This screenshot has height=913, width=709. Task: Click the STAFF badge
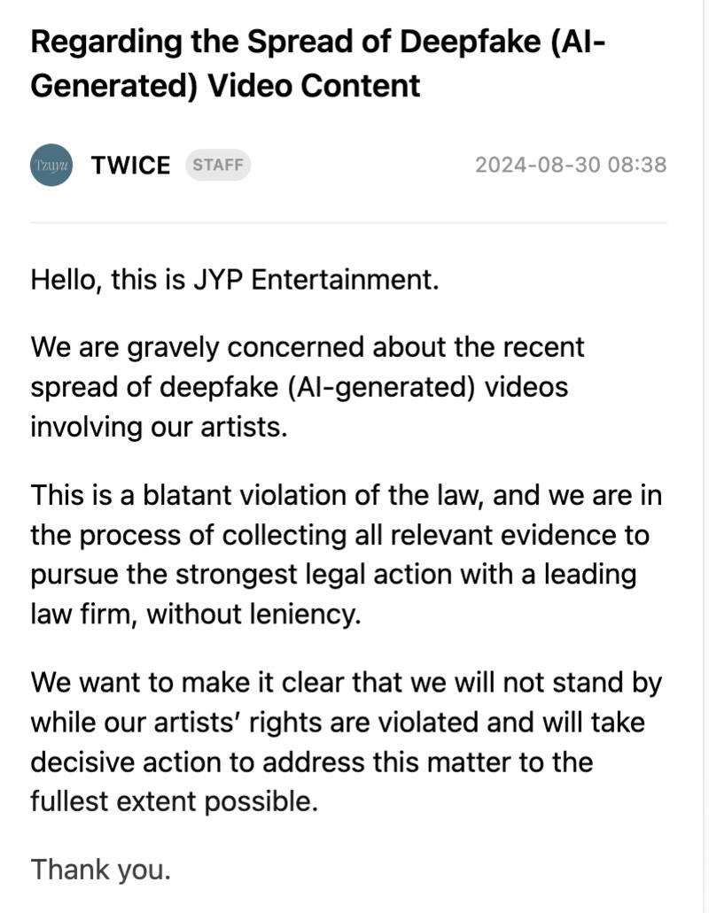(218, 166)
